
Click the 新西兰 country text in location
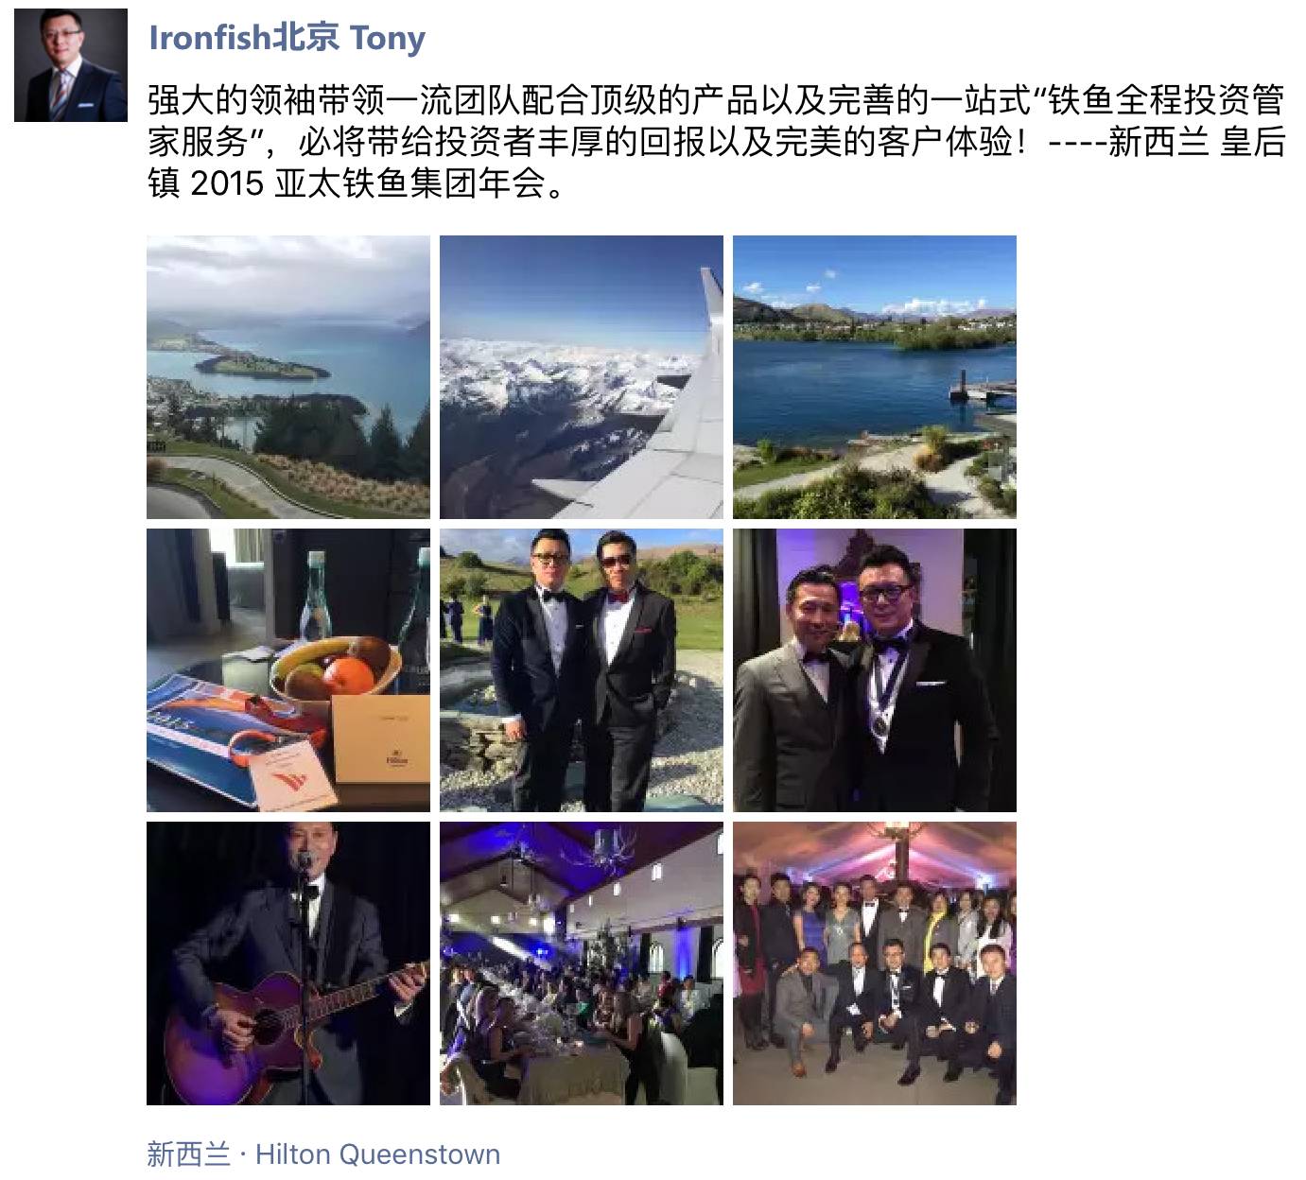click(x=188, y=1154)
